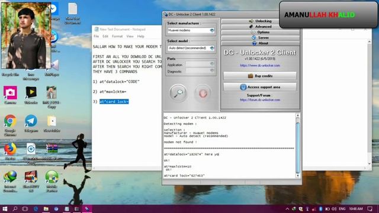Select the Mobile Partner desktop shortcut
The image size is (379, 213).
click(52, 182)
